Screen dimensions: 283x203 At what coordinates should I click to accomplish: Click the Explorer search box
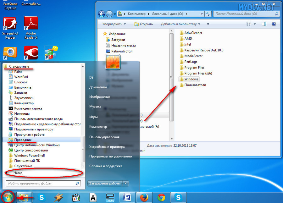tap(246, 14)
